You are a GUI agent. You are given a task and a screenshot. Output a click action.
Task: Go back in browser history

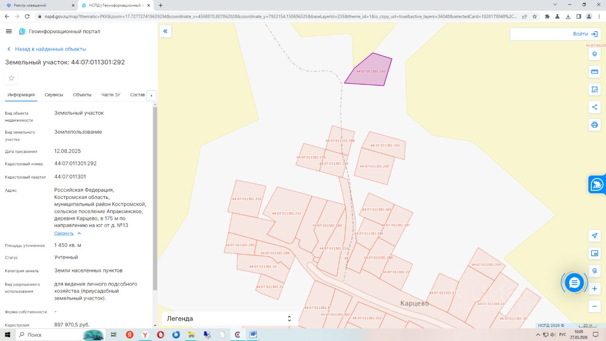pos(7,16)
